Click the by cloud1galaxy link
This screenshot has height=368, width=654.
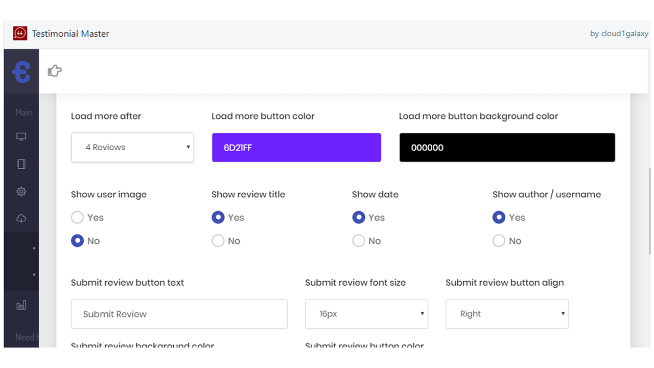pyautogui.click(x=619, y=34)
